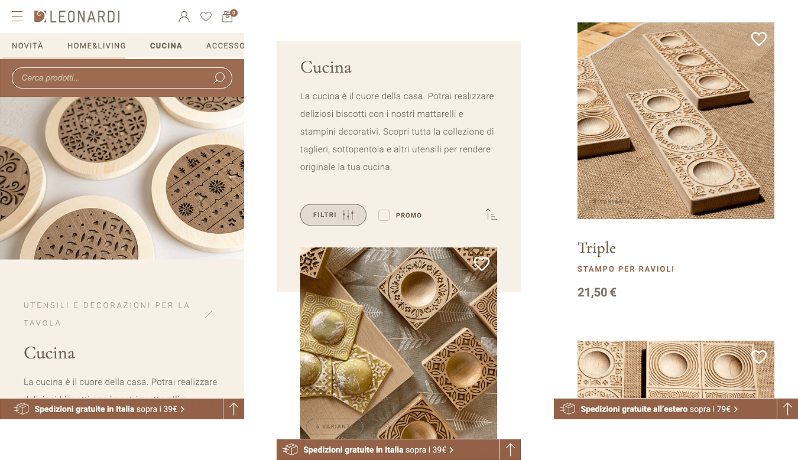The image size is (798, 460).
Task: Click the search magnifier icon
Action: pos(219,77)
